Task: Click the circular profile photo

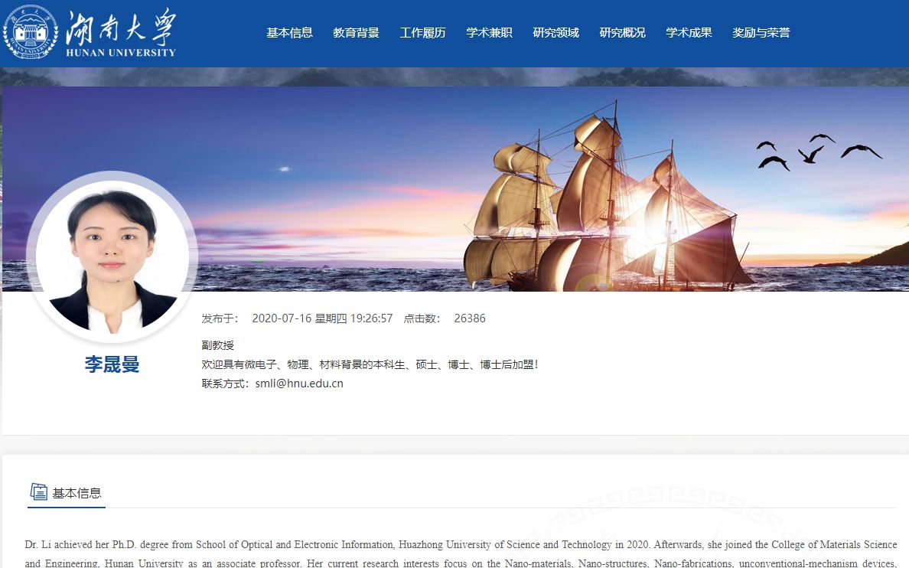Action: [112, 256]
